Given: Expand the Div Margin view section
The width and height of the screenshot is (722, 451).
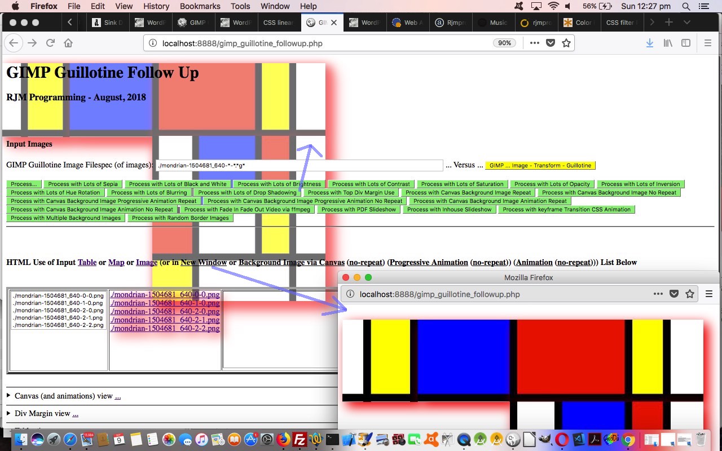Looking at the screenshot, I should coord(8,413).
